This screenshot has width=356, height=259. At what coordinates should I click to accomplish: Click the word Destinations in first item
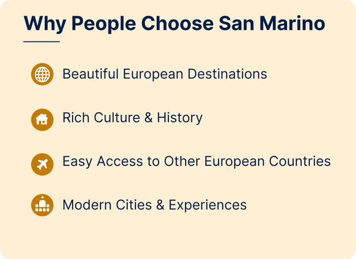coord(228,74)
